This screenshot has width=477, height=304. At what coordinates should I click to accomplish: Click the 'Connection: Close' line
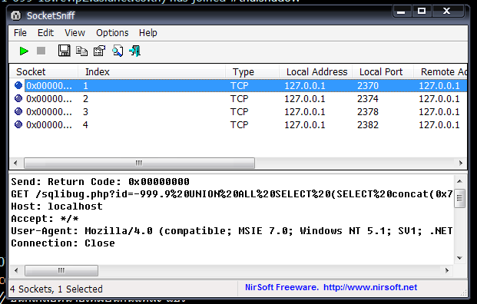point(63,243)
